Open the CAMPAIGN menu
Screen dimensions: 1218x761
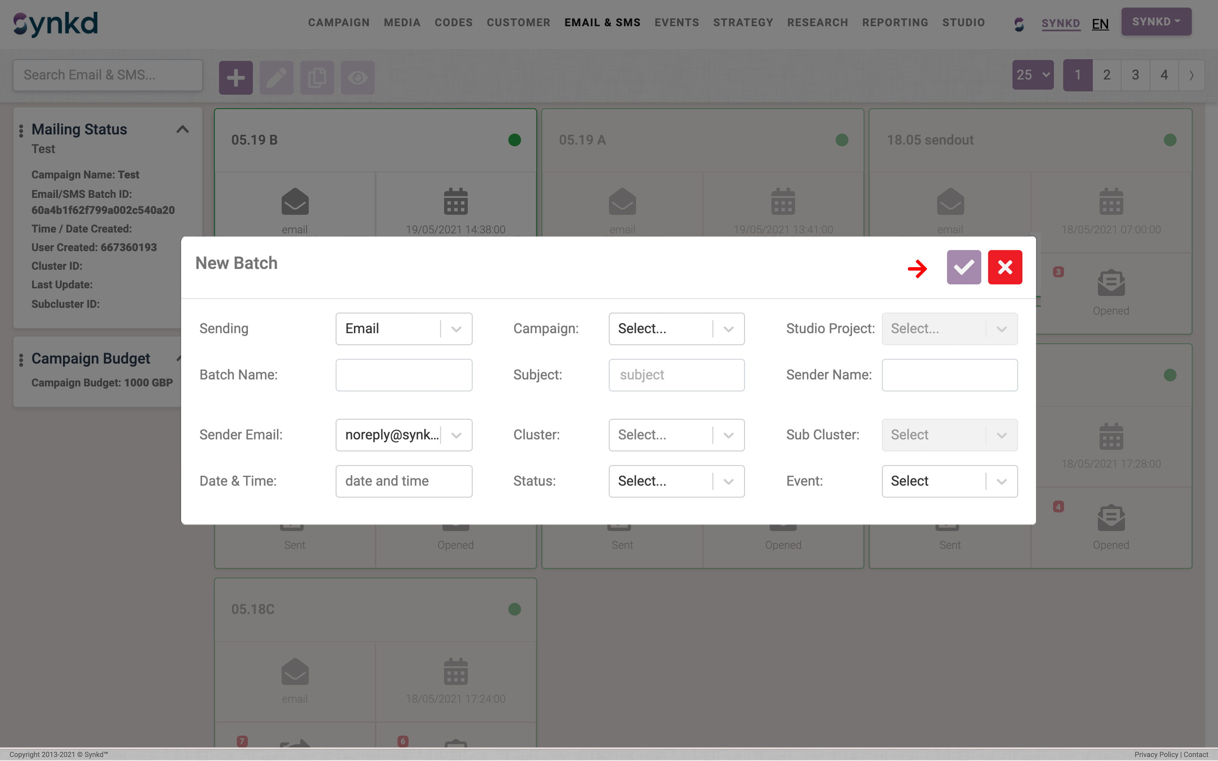click(339, 23)
